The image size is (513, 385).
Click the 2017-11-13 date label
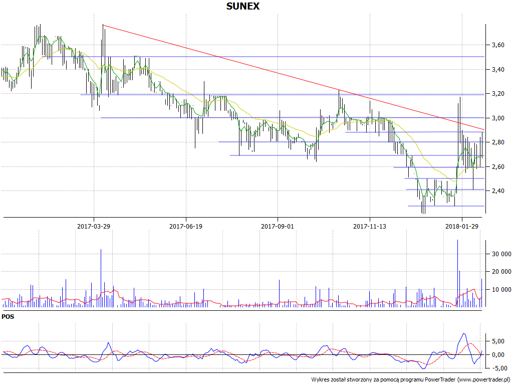[x=370, y=226]
